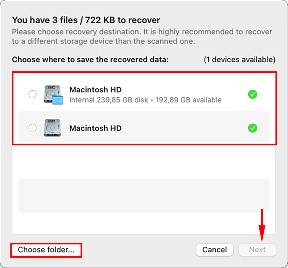The image size is (288, 268).
Task: Click the empty gray panel below the device list
Action: [144, 195]
